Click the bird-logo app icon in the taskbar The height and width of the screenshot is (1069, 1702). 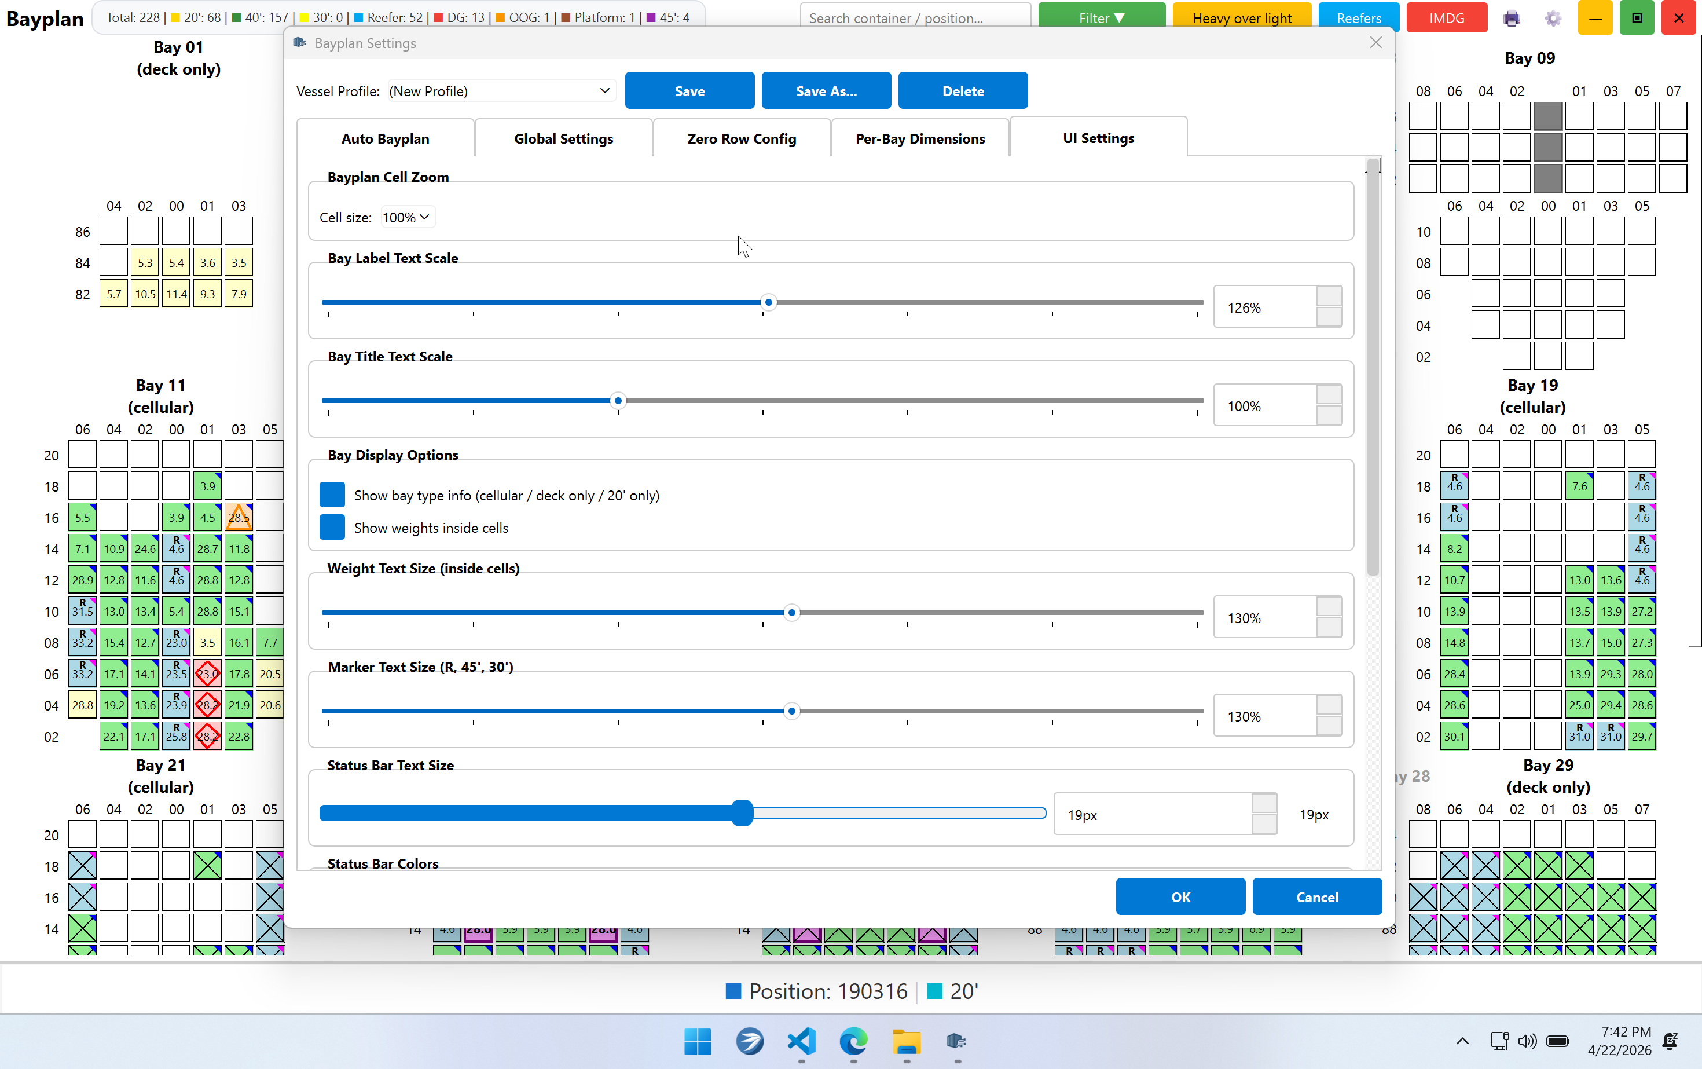(x=750, y=1041)
